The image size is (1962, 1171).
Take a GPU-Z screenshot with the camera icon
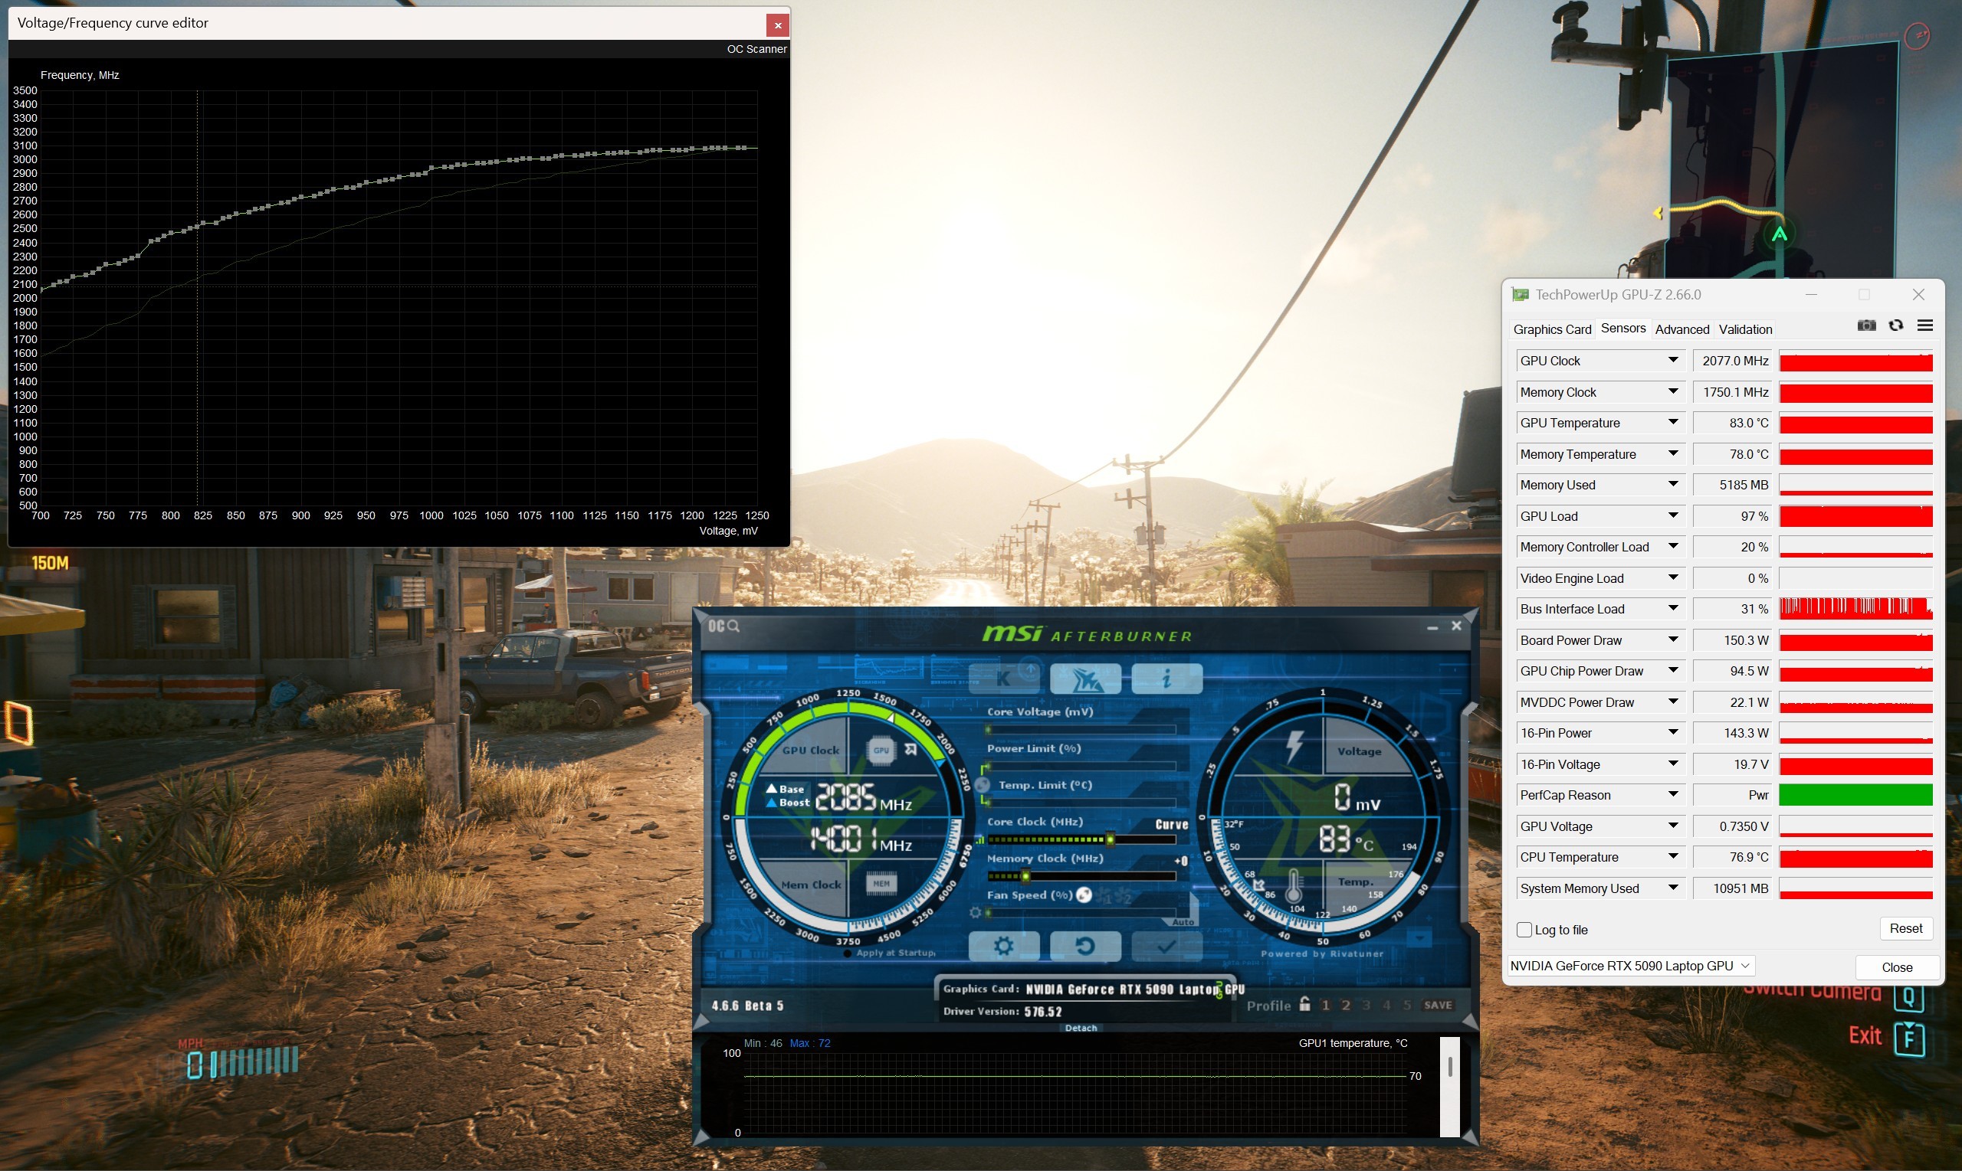(1866, 325)
